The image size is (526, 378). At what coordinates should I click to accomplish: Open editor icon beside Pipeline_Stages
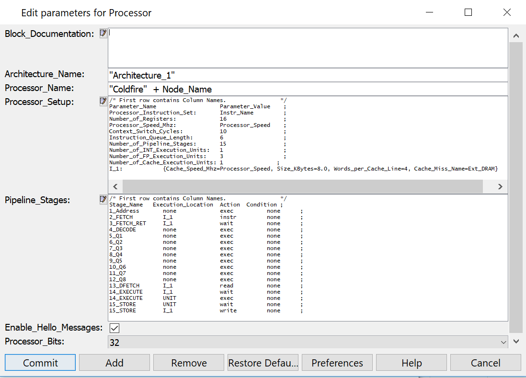(x=103, y=199)
